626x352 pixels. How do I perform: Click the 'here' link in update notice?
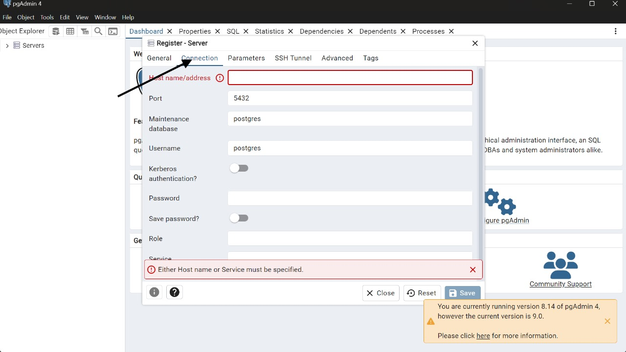click(x=483, y=336)
